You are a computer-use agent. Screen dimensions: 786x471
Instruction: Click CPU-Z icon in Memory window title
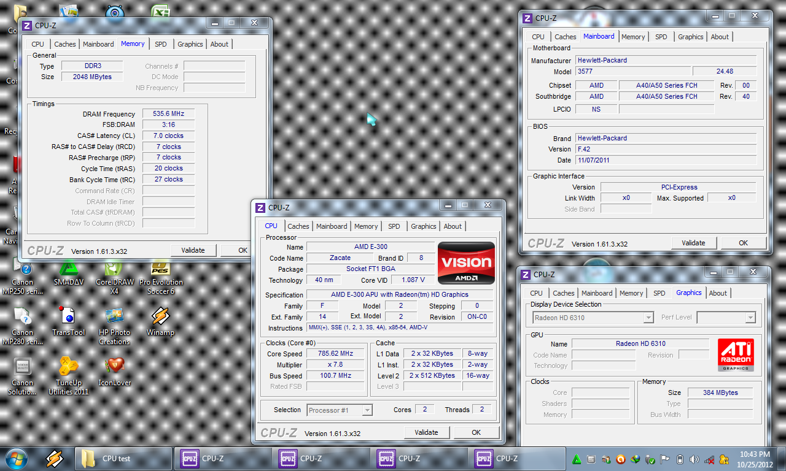28,25
